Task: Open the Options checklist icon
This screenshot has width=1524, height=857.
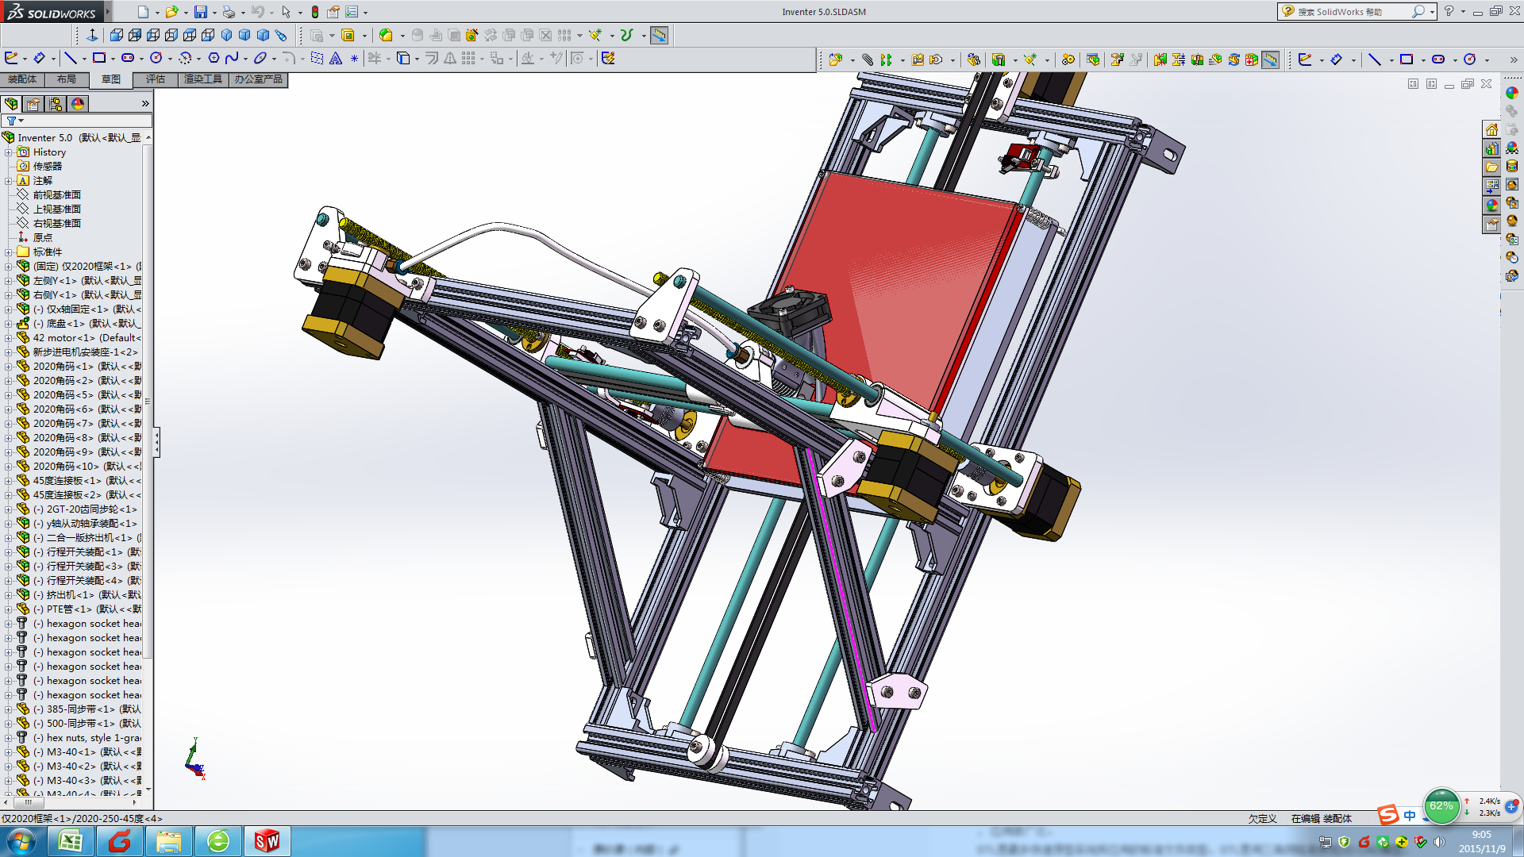Action: click(352, 12)
